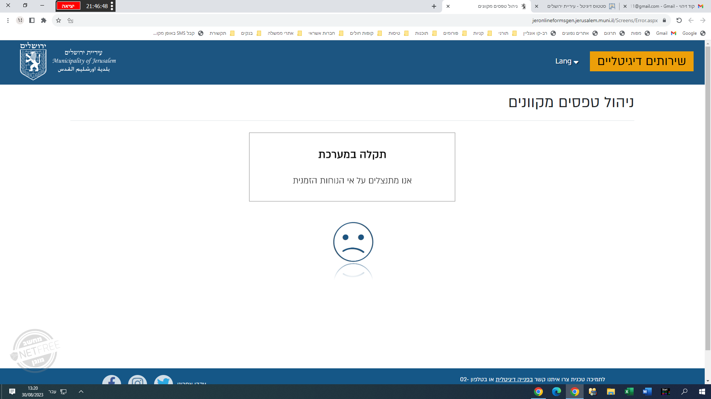Viewport: 711px width, 399px height.
Task: Open the בנקים bookmarks folder
Action: pyautogui.click(x=251, y=33)
